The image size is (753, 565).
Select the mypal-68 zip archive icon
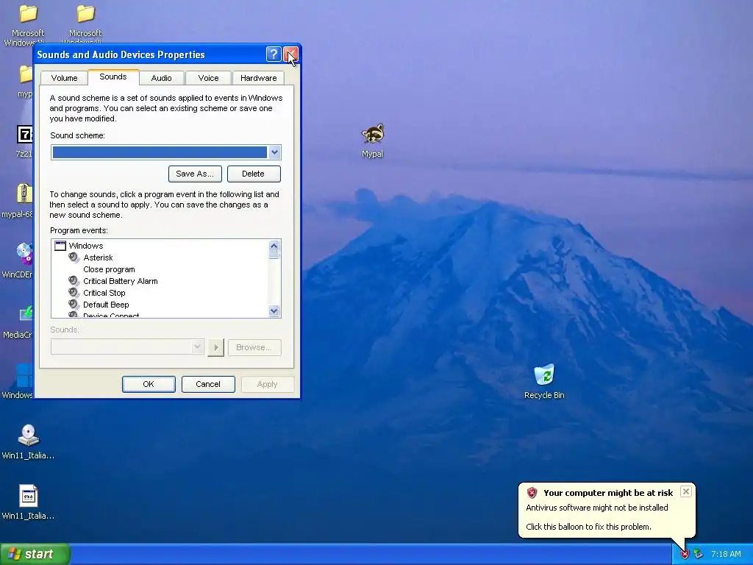[24, 193]
